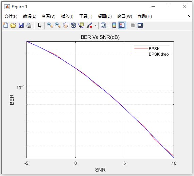The width and height of the screenshot is (194, 176).
Task: Open the 工具(T) menu
Action: 86,16
